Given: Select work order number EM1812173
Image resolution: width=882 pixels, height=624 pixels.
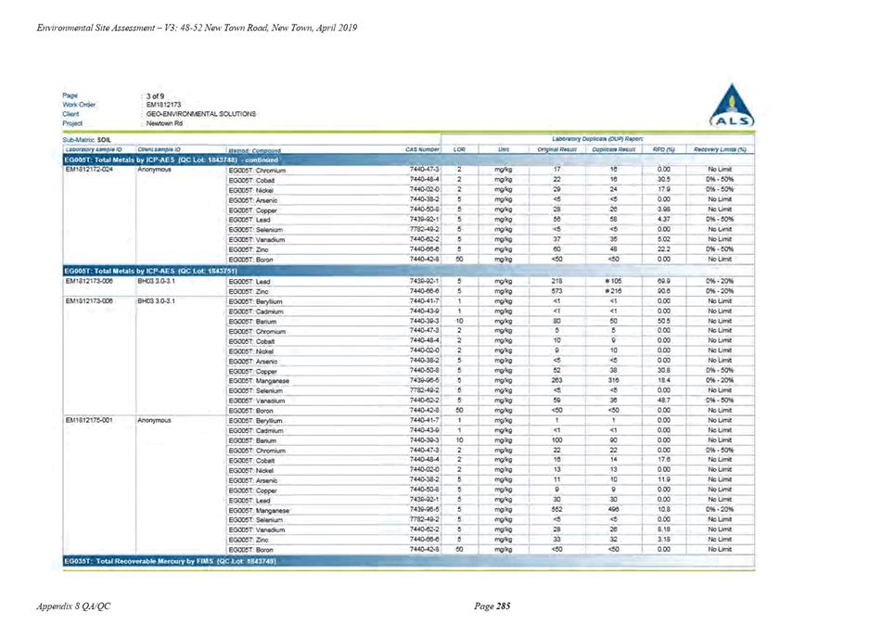Looking at the screenshot, I should pos(163,105).
